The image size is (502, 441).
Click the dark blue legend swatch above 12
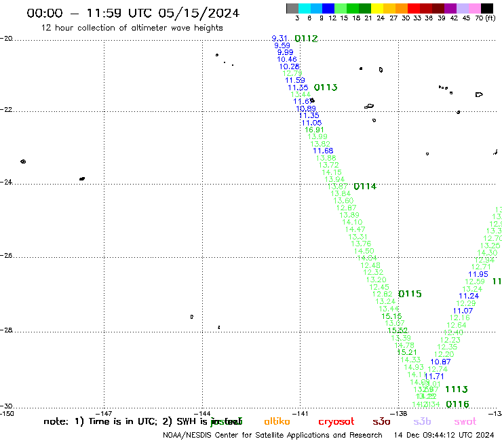[x=329, y=8]
